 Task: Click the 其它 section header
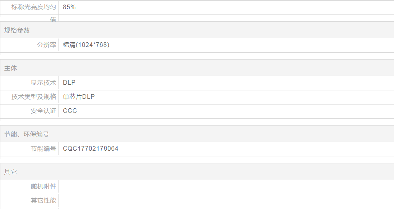coord(11,172)
